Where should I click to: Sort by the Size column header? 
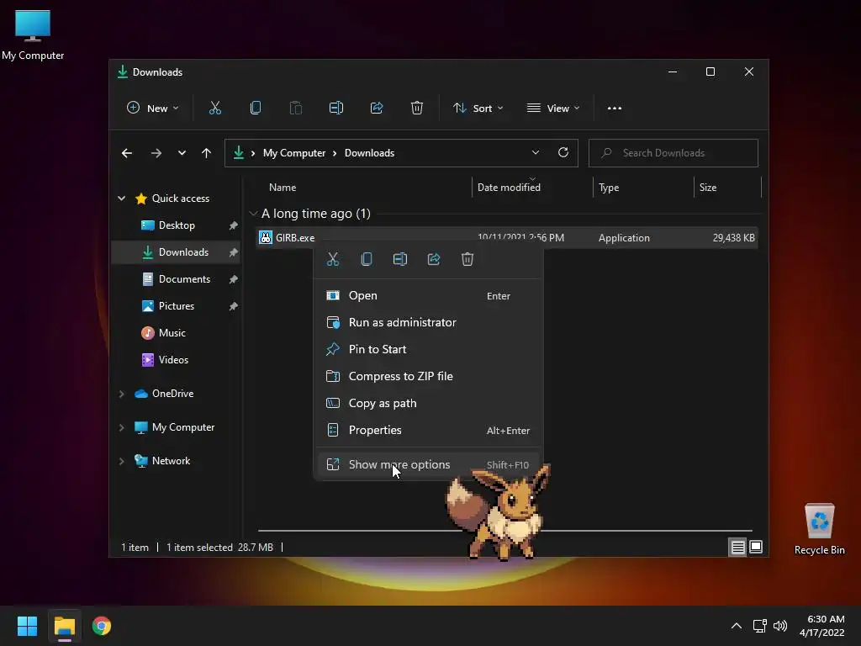(727, 188)
